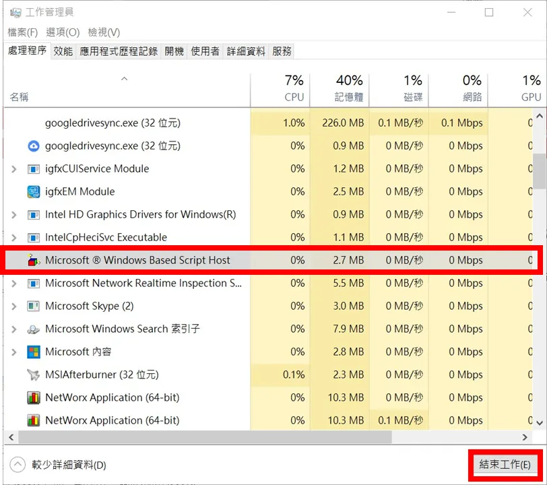
Task: Click the Microsoft Windows Search indexer icon
Action: [34, 329]
